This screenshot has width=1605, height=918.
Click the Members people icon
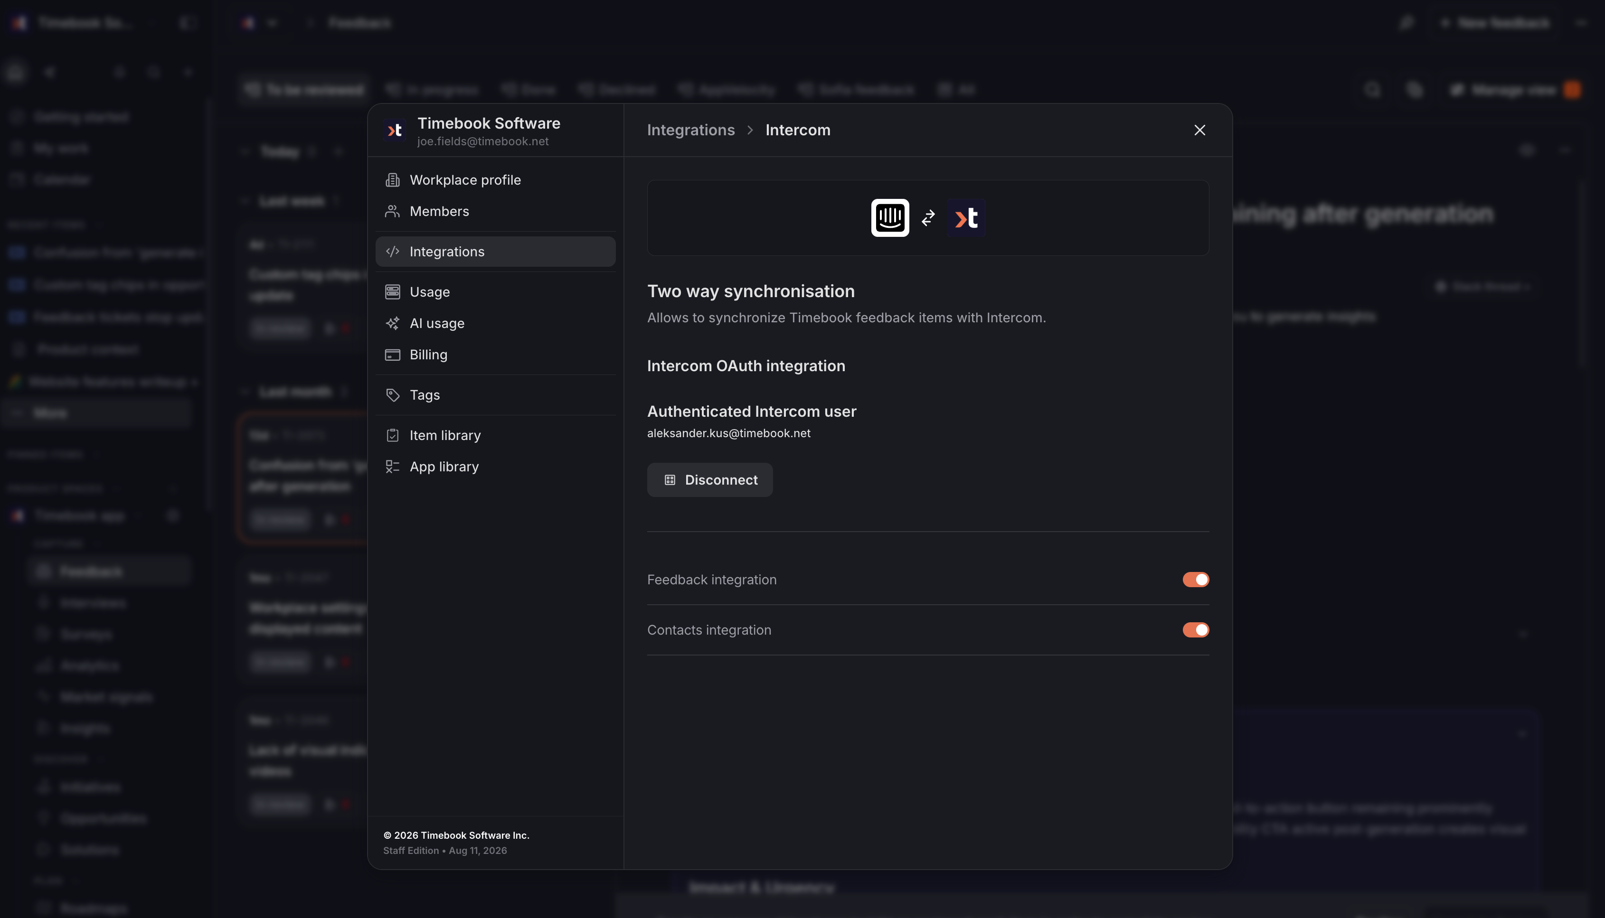tap(392, 211)
